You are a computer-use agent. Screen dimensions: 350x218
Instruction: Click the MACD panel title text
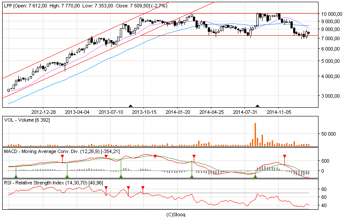click(62, 151)
